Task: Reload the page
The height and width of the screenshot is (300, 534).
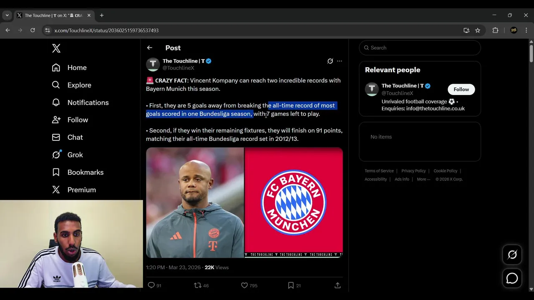Action: [33, 30]
